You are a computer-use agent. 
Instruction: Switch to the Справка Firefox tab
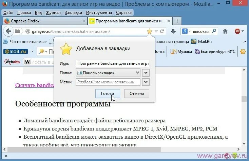click(45, 21)
